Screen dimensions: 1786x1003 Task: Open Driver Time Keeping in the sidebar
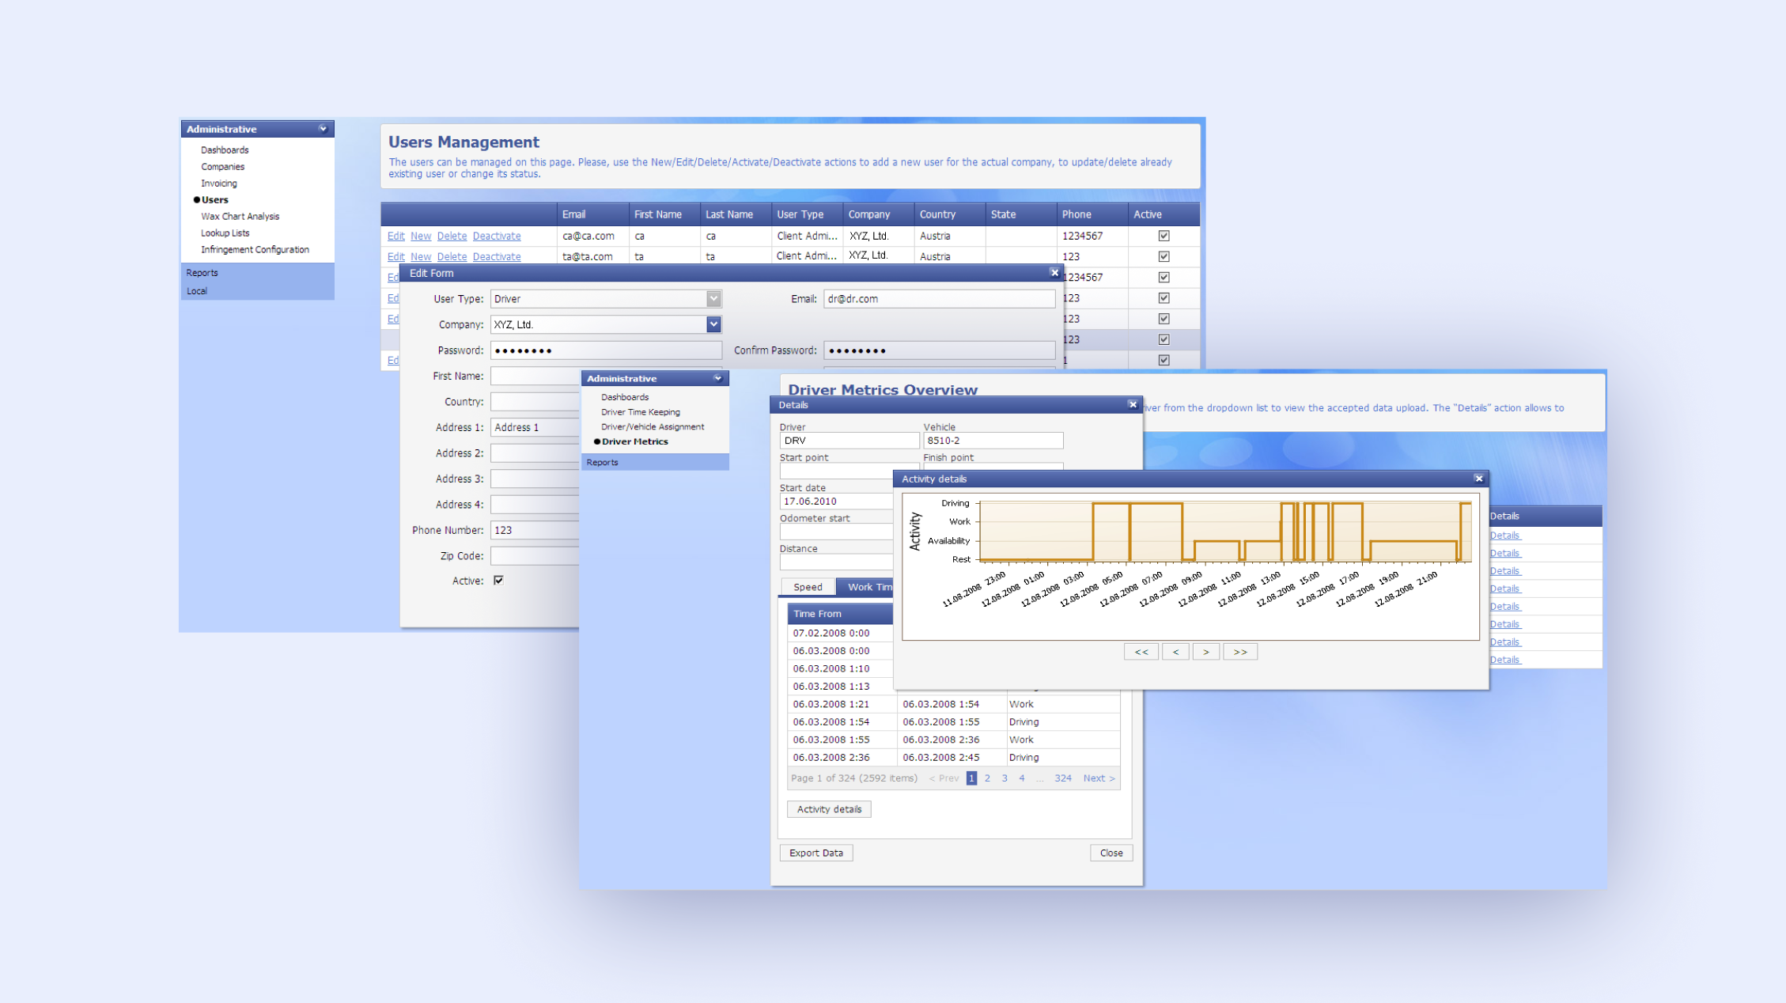[641, 411]
